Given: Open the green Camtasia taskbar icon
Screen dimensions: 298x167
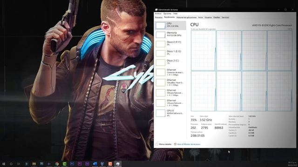Looking at the screenshot, I should click(64, 164).
